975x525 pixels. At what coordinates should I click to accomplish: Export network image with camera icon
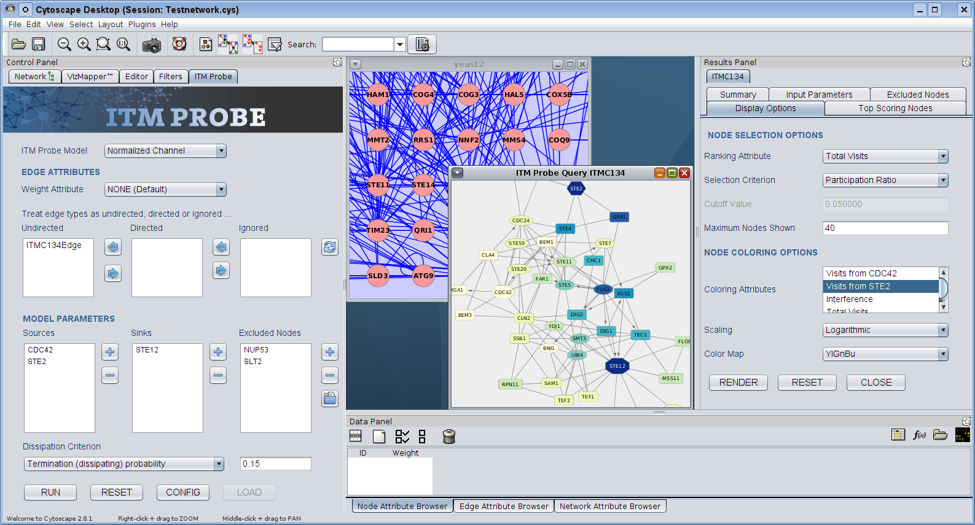(x=152, y=45)
